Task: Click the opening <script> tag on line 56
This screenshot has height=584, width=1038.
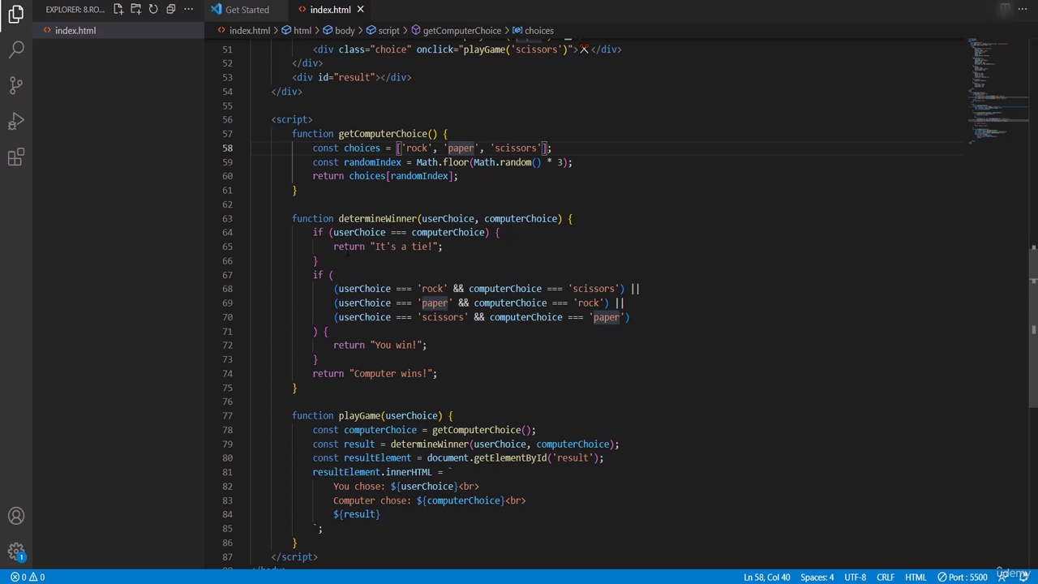Action: [x=292, y=120]
